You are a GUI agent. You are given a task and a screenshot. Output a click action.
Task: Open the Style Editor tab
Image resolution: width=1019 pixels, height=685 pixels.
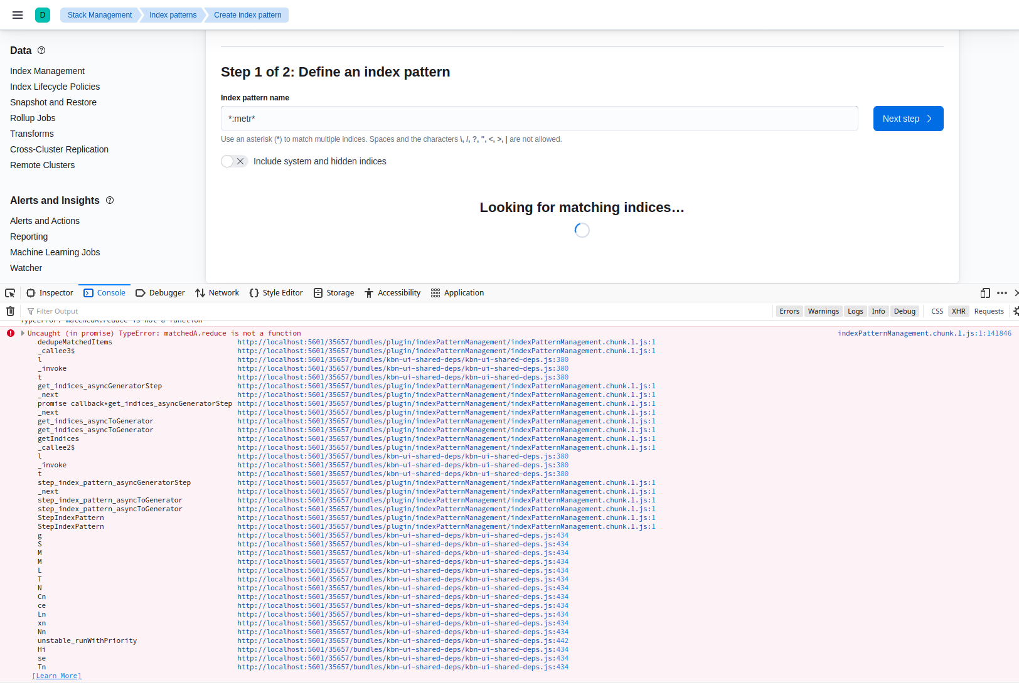tap(276, 293)
